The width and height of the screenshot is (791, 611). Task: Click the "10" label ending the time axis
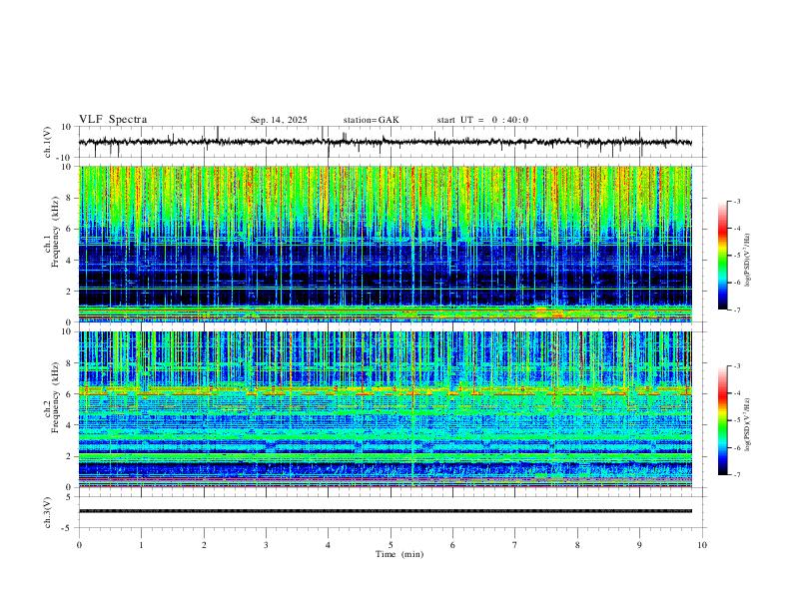click(x=702, y=545)
